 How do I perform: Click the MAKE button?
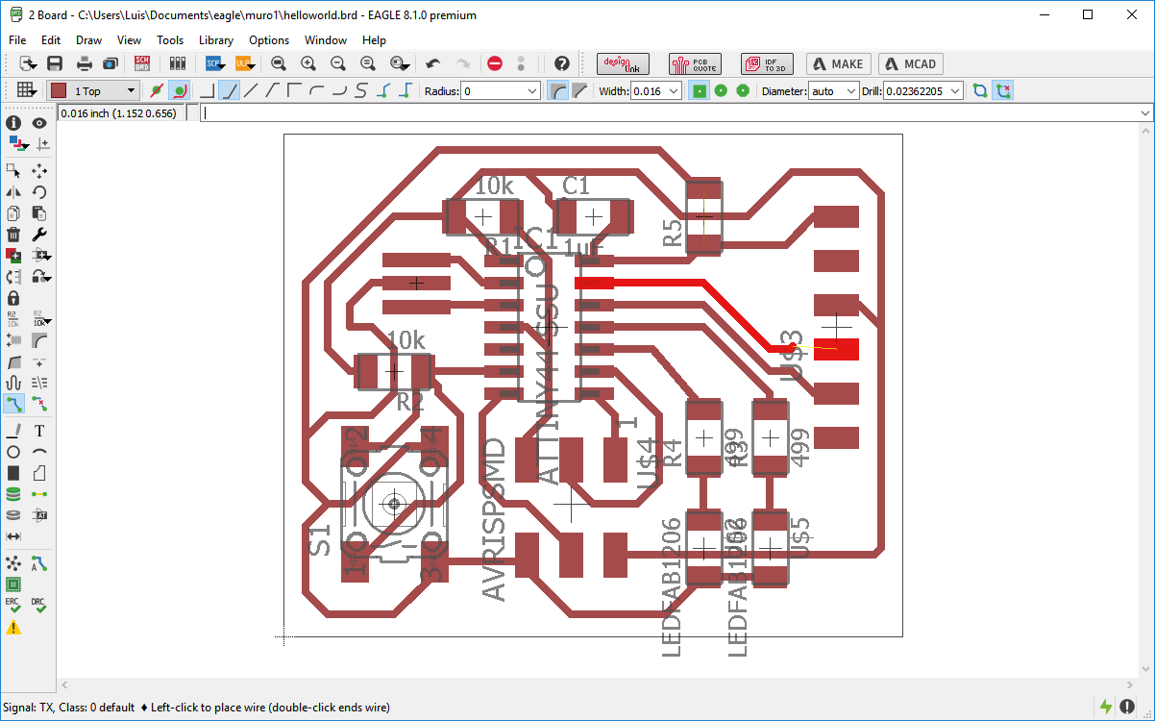point(838,63)
